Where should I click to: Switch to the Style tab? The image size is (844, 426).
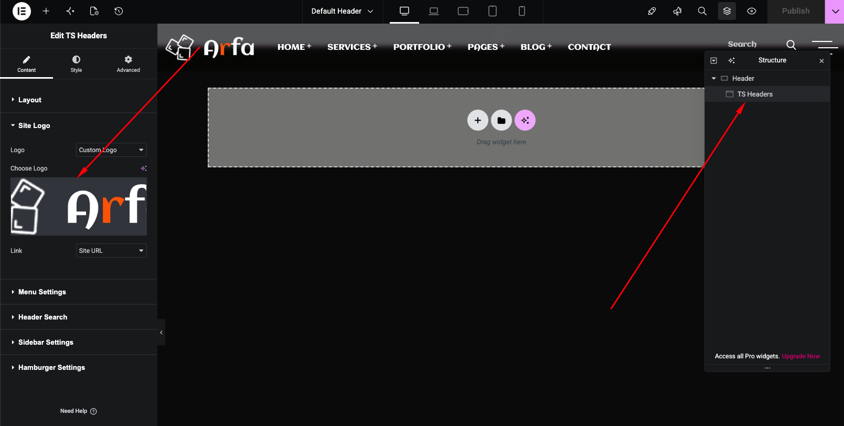[76, 63]
